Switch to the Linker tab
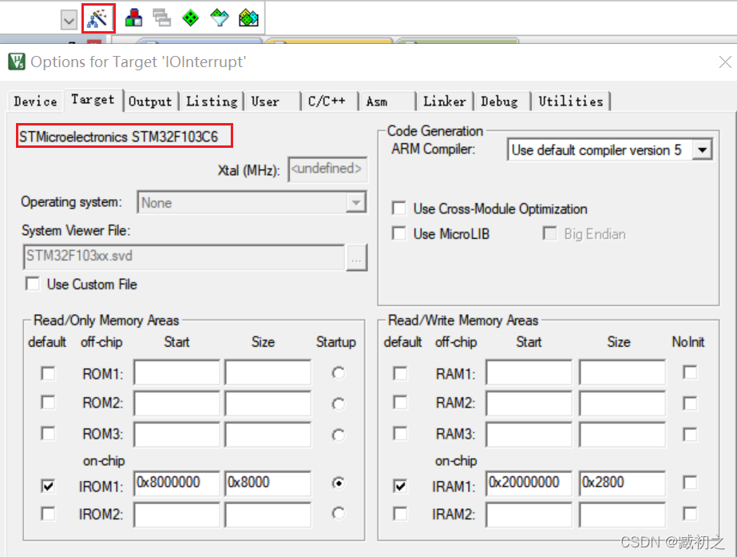The height and width of the screenshot is (557, 737). pos(445,101)
